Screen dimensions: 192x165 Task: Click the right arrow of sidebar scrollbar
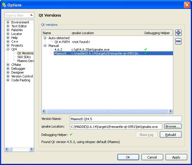pyautogui.click(x=32, y=149)
